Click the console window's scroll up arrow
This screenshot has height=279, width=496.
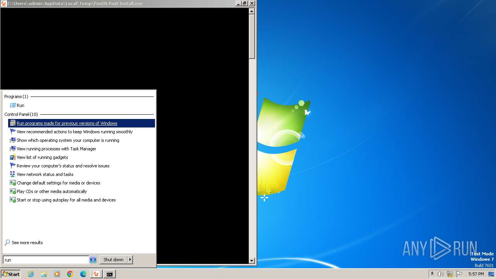point(252,11)
